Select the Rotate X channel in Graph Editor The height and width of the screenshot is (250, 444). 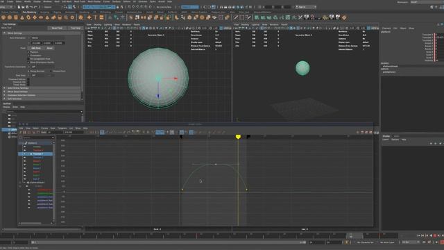click(x=37, y=161)
